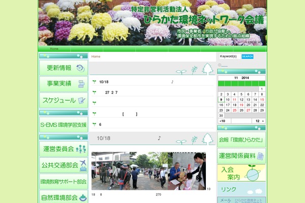
Task: Open S-EMS 環境学習支援 page
Action: click(64, 125)
